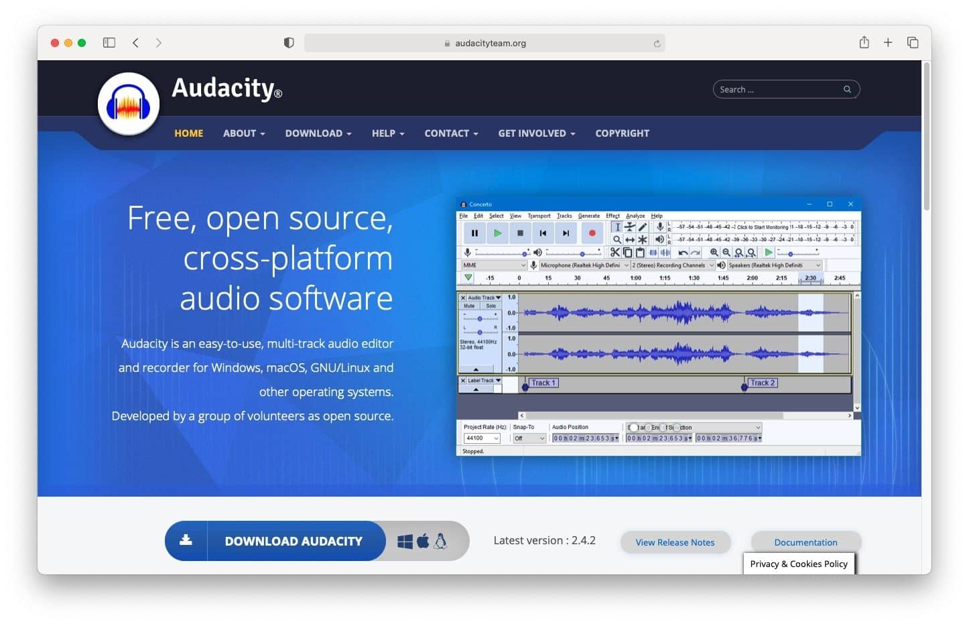Click the Skip to Start button
The width and height of the screenshot is (969, 624).
click(x=543, y=233)
